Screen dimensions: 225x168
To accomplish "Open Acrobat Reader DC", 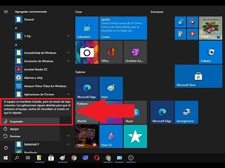I will coord(42,69).
